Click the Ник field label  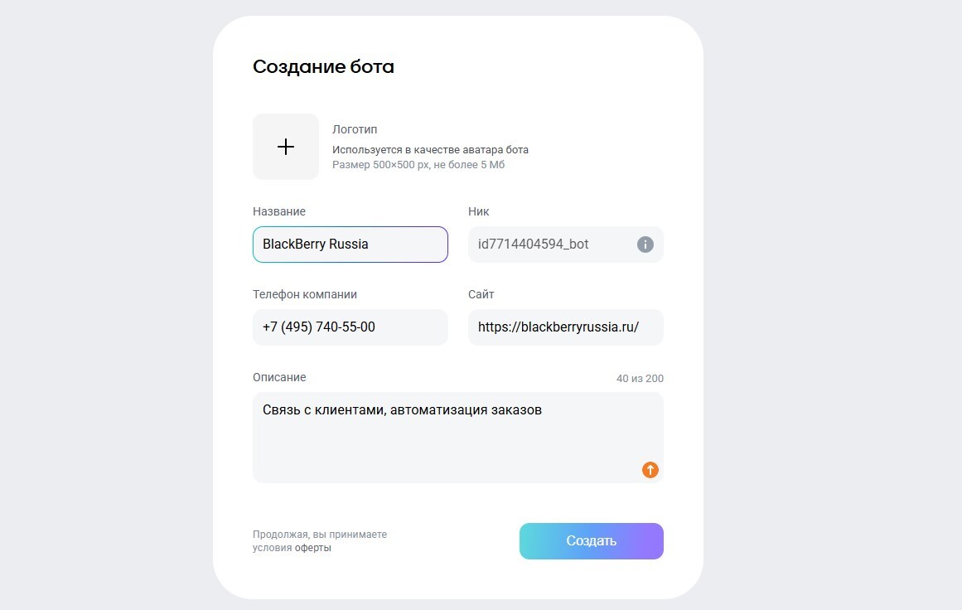tap(479, 211)
